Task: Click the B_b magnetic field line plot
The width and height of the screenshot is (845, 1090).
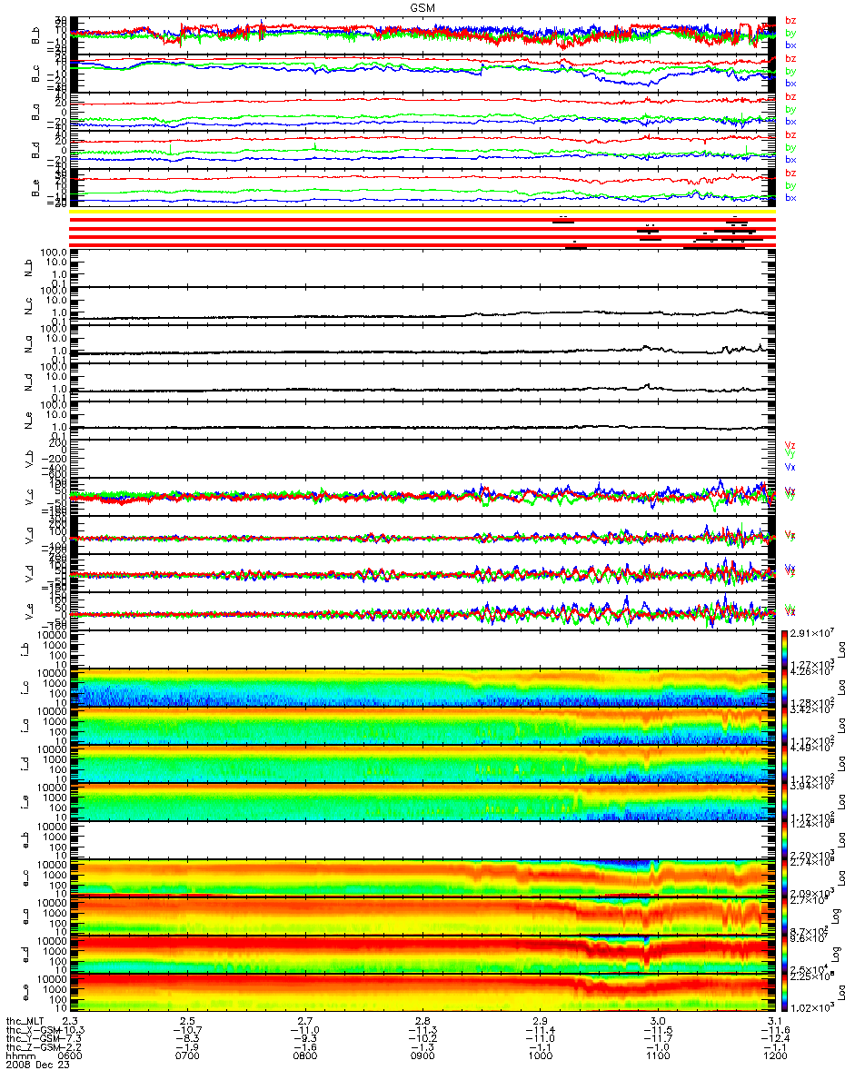Action: point(422,35)
